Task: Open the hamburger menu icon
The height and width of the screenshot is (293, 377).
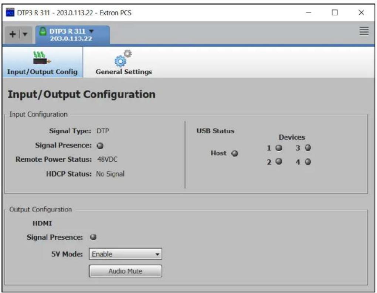Action: click(x=364, y=31)
